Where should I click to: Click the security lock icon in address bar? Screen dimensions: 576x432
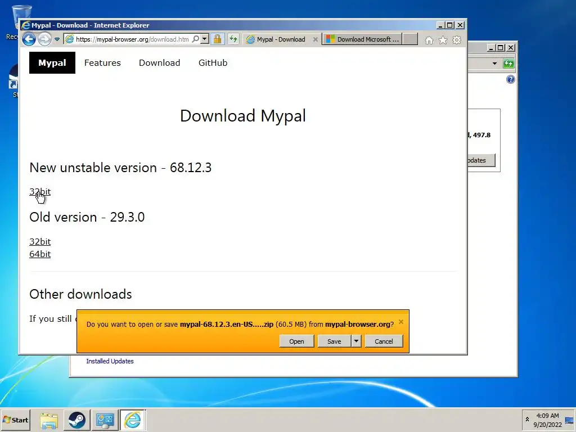pos(218,39)
